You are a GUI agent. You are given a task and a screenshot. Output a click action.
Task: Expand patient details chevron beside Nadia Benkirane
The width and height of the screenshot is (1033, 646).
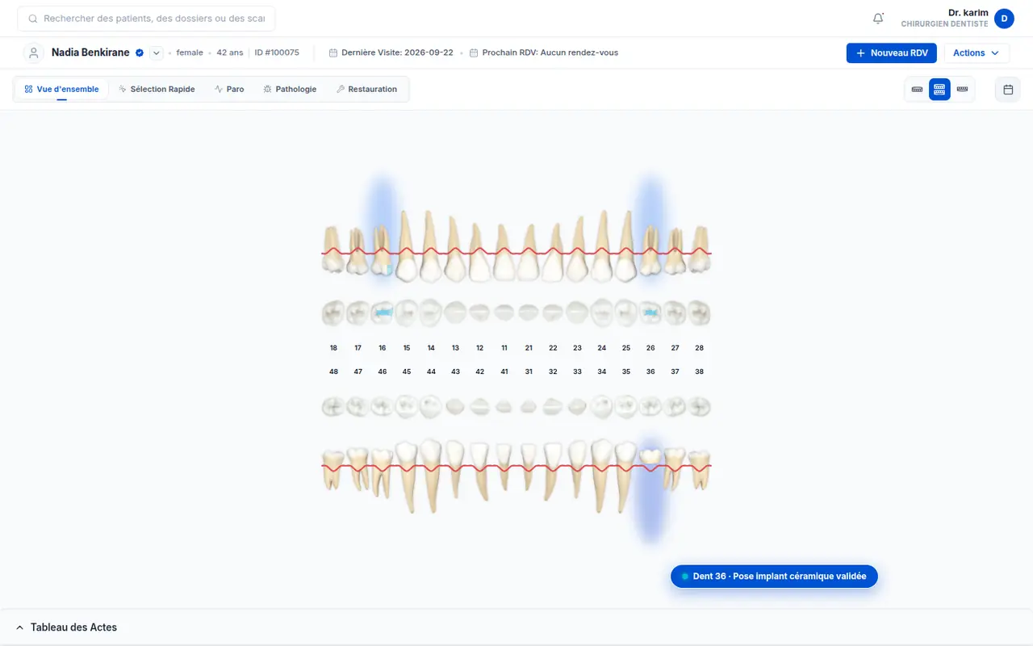click(157, 53)
